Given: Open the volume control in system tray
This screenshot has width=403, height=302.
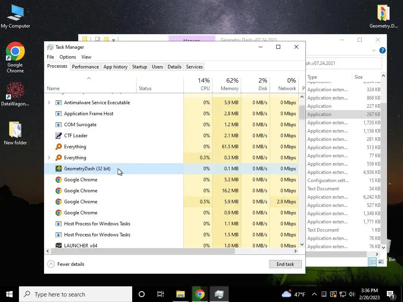Looking at the screenshot, I should tap(352, 294).
